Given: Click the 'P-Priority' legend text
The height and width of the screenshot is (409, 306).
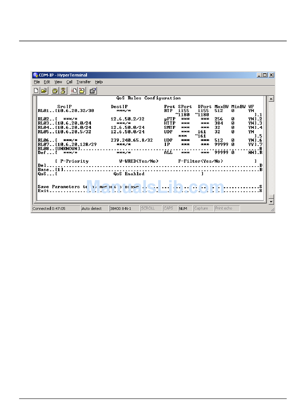Looking at the screenshot, I should point(74,161).
